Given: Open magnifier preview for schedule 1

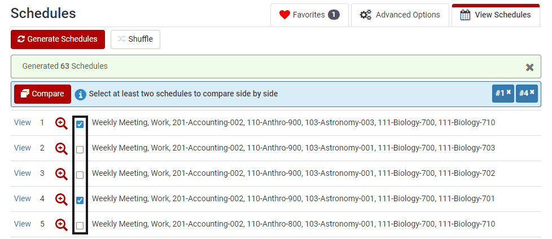Looking at the screenshot, I should tap(62, 123).
